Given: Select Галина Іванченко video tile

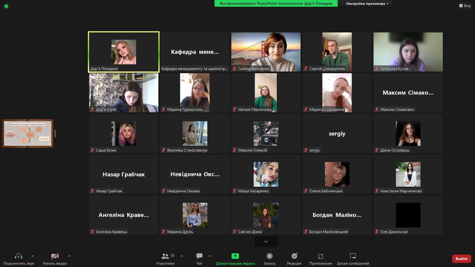Looking at the screenshot, I should (x=266, y=52).
